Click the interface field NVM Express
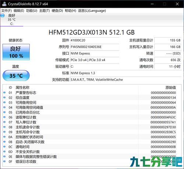This screenshot has height=169, width=184. pyautogui.click(x=95, y=53)
